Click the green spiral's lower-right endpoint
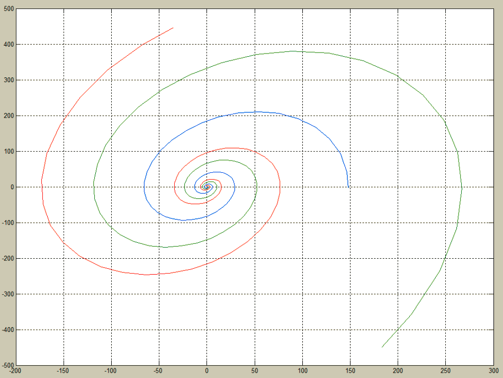This screenshot has height=378, width=503. tap(382, 347)
